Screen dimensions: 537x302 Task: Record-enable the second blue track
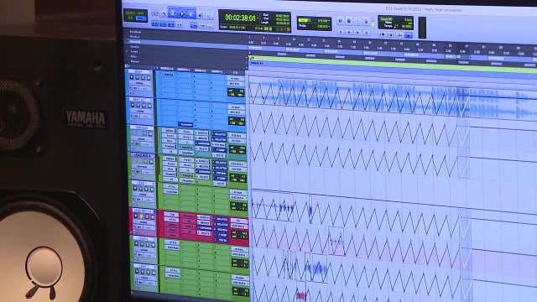[x=133, y=106]
